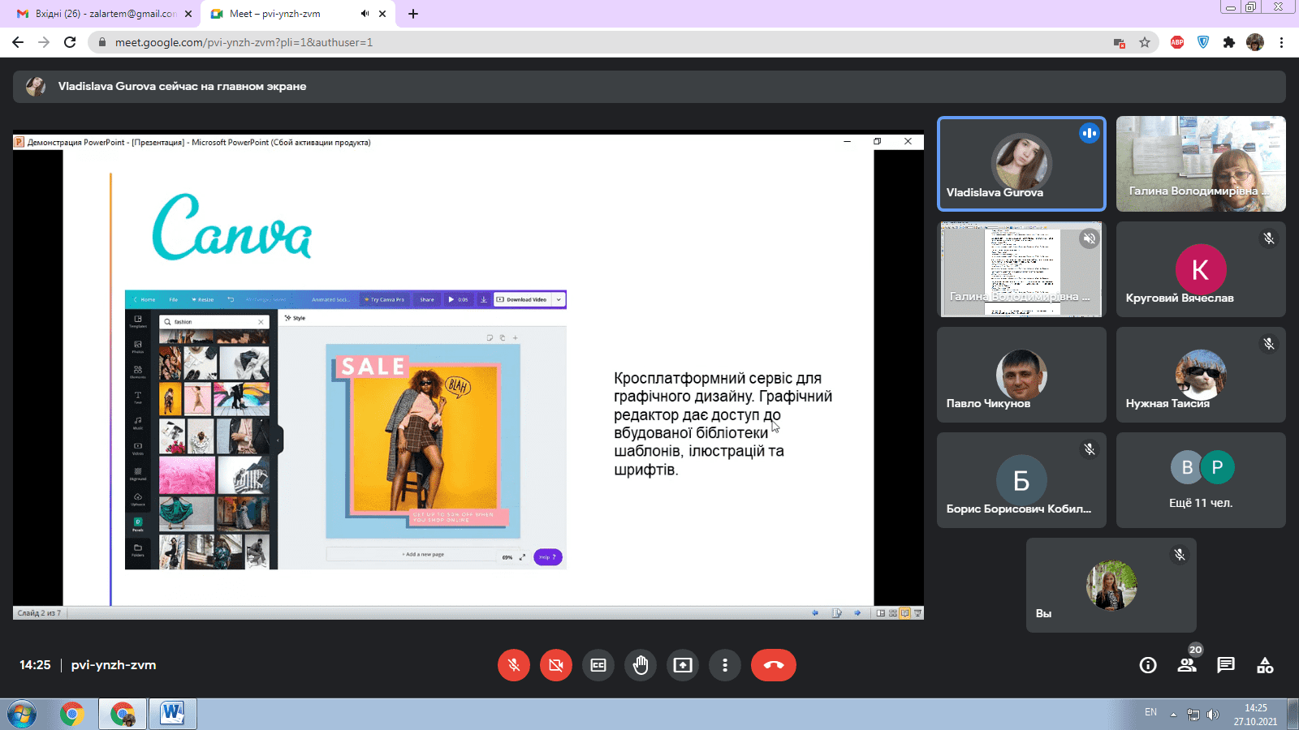1299x730 pixels.
Task: Open volume speaker icon in tray
Action: click(x=1213, y=715)
